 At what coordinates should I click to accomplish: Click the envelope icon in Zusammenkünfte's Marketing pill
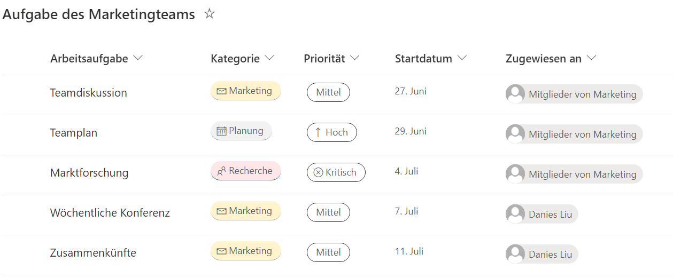[221, 251]
